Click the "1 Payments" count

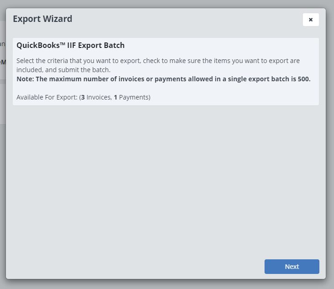tap(131, 97)
